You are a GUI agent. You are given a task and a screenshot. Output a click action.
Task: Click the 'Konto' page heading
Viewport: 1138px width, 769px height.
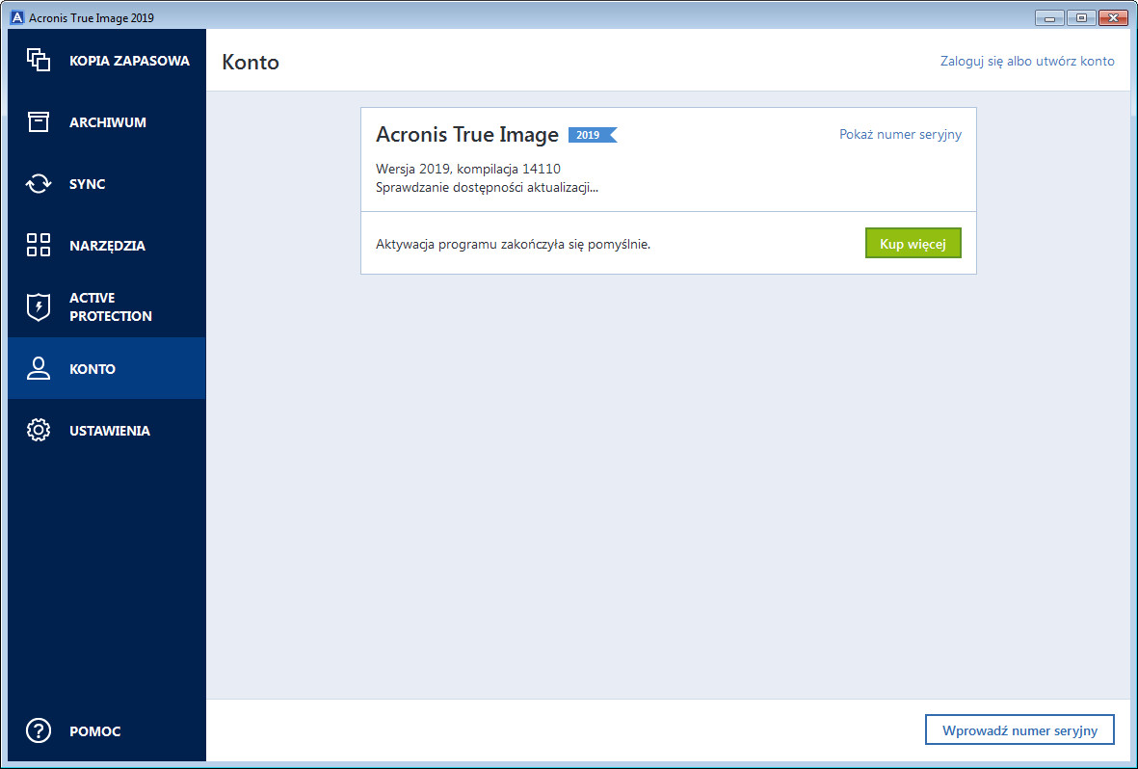[x=251, y=62]
